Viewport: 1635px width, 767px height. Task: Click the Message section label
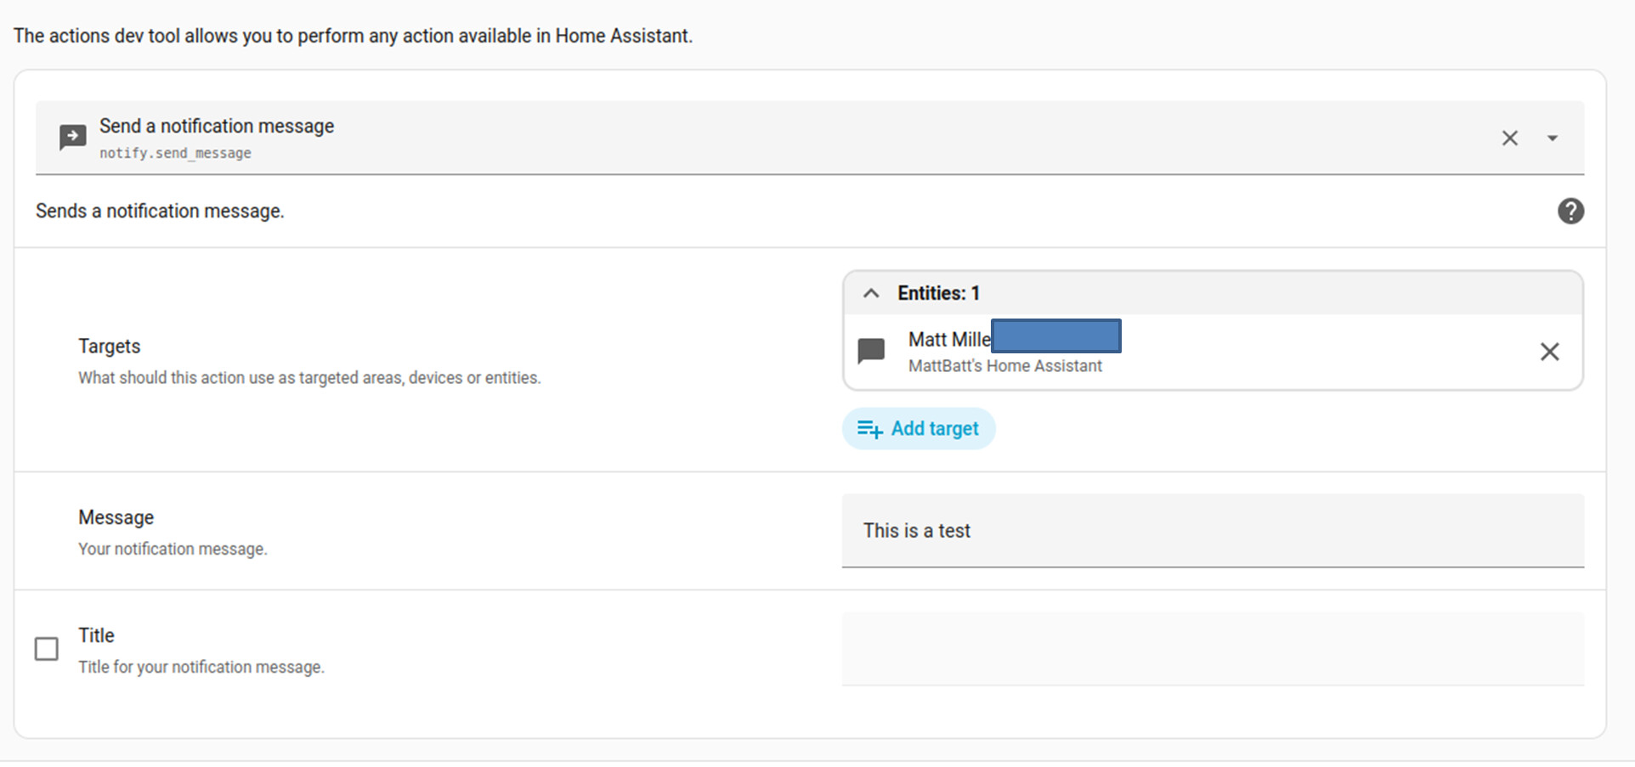click(x=116, y=517)
